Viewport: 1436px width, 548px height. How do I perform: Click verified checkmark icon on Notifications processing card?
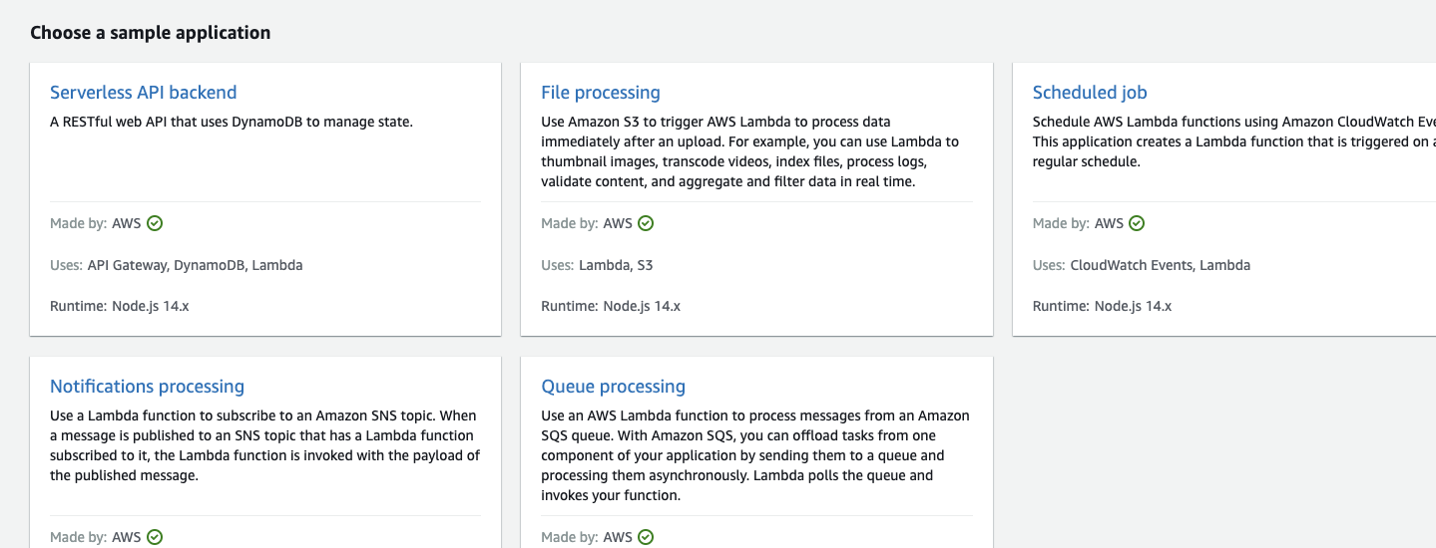(x=155, y=537)
